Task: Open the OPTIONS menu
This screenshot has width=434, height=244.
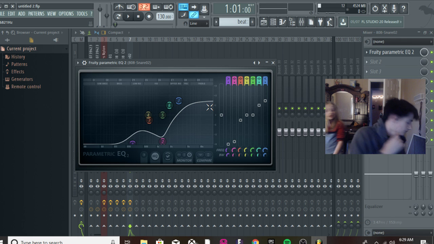Action: coord(66,14)
